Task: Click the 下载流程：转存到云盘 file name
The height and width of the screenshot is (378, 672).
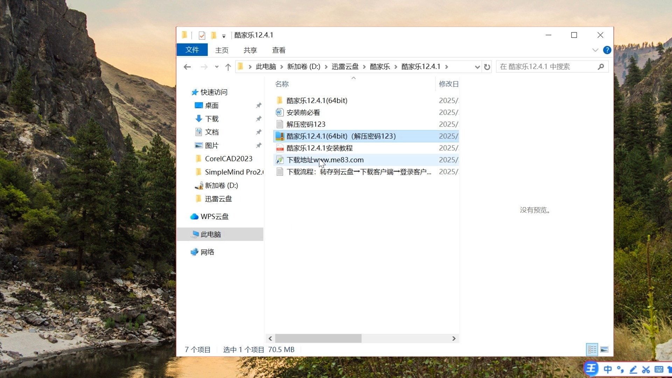Action: (359, 172)
